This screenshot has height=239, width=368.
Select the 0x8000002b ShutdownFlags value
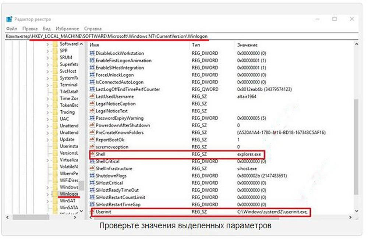[262, 176]
